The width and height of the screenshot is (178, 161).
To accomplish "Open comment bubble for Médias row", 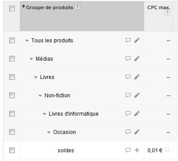I will pos(128,58).
